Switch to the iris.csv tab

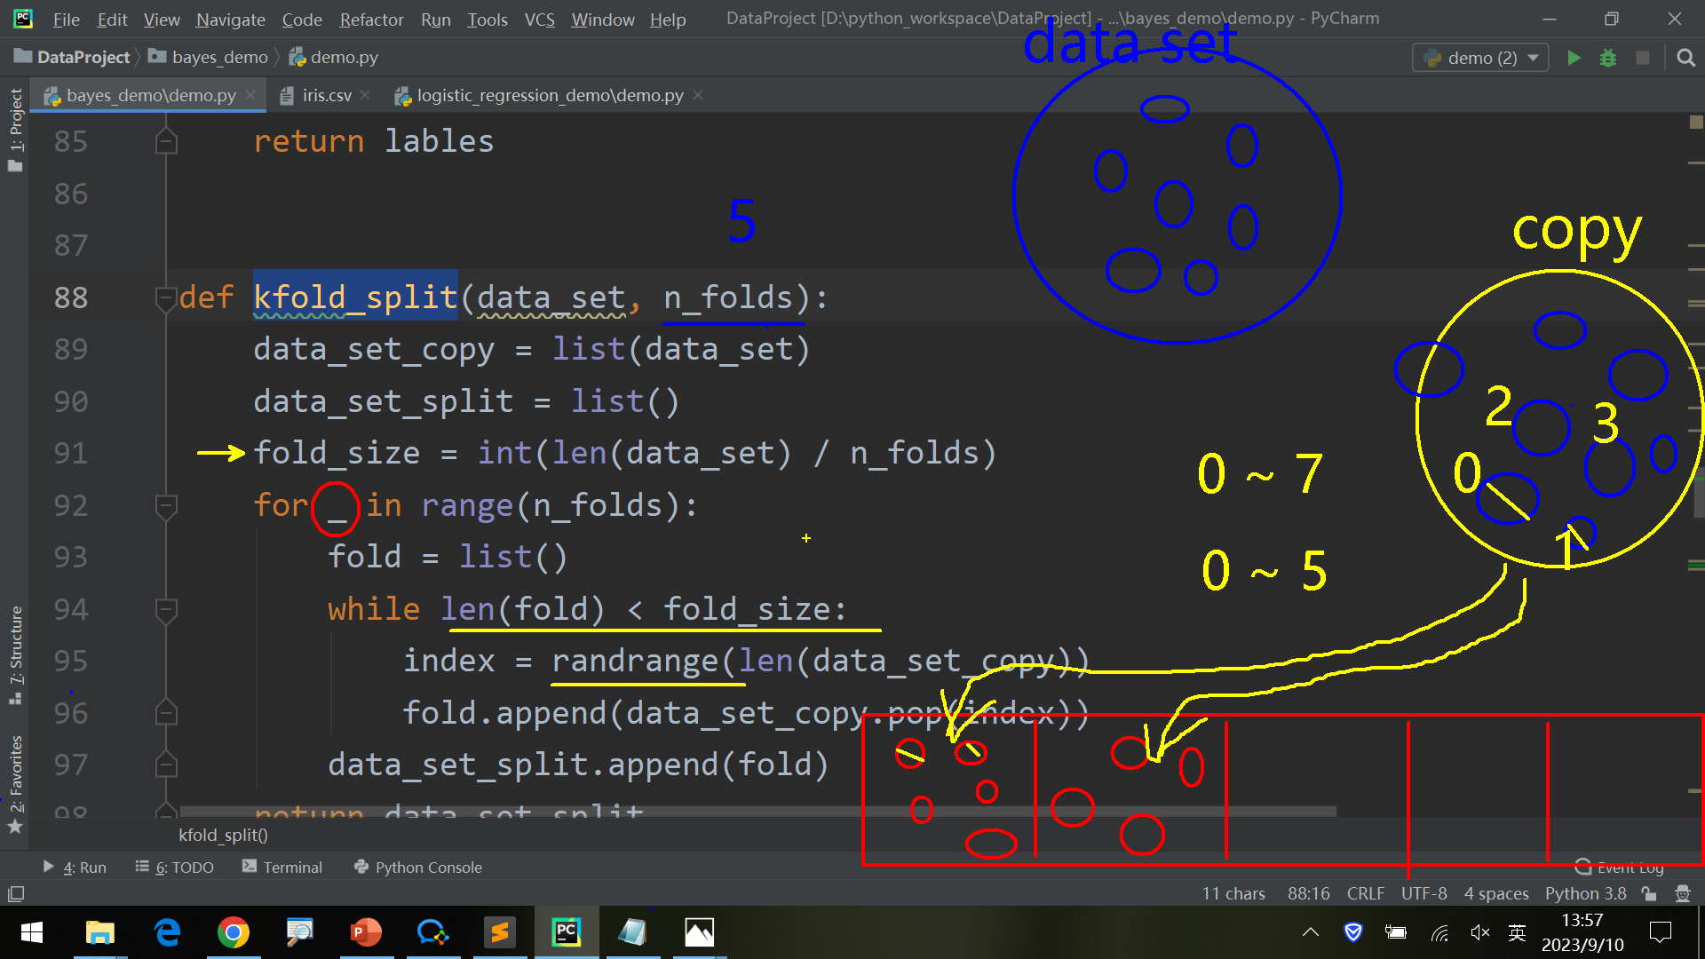tap(326, 95)
